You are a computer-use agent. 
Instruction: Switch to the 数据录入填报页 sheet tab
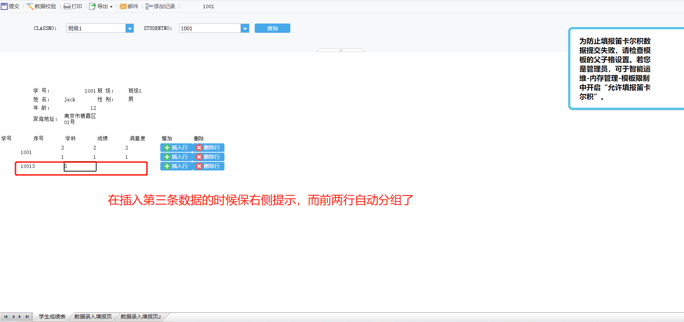point(93,317)
